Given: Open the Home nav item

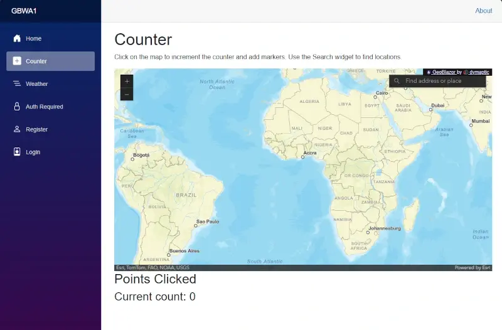Looking at the screenshot, I should 51,38.
